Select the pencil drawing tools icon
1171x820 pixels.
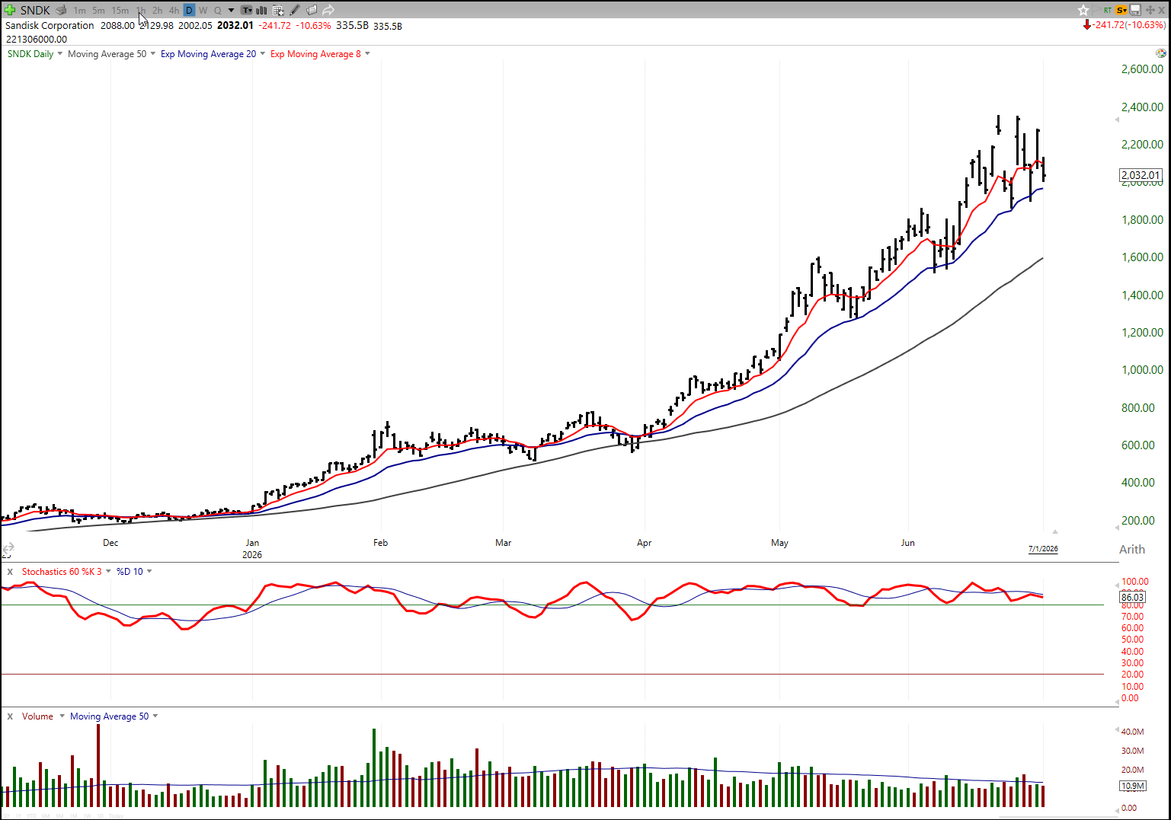pyautogui.click(x=295, y=10)
